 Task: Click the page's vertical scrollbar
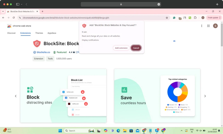pyautogui.click(x=222, y=35)
